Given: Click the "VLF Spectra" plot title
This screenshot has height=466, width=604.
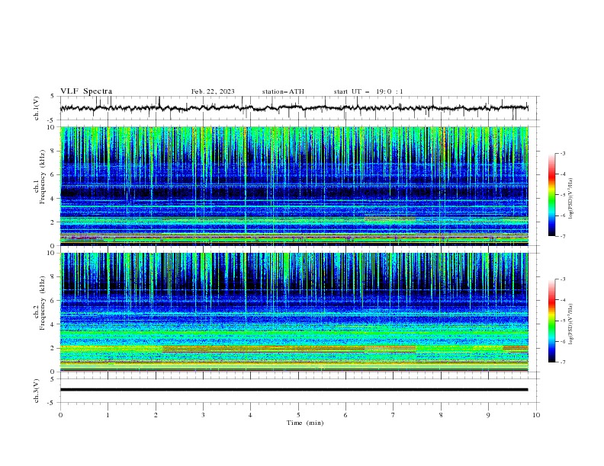Looking at the screenshot, I should 86,91.
